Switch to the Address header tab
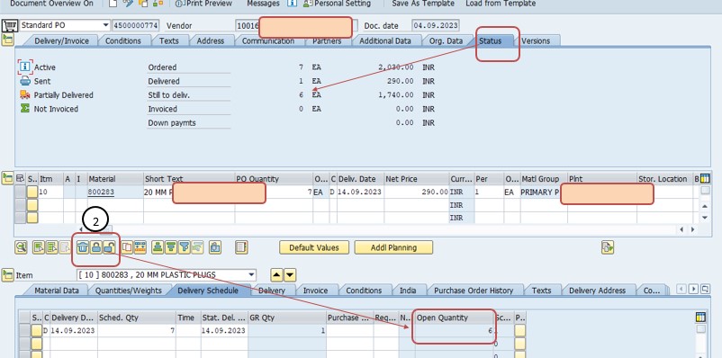The image size is (722, 358). pyautogui.click(x=211, y=40)
